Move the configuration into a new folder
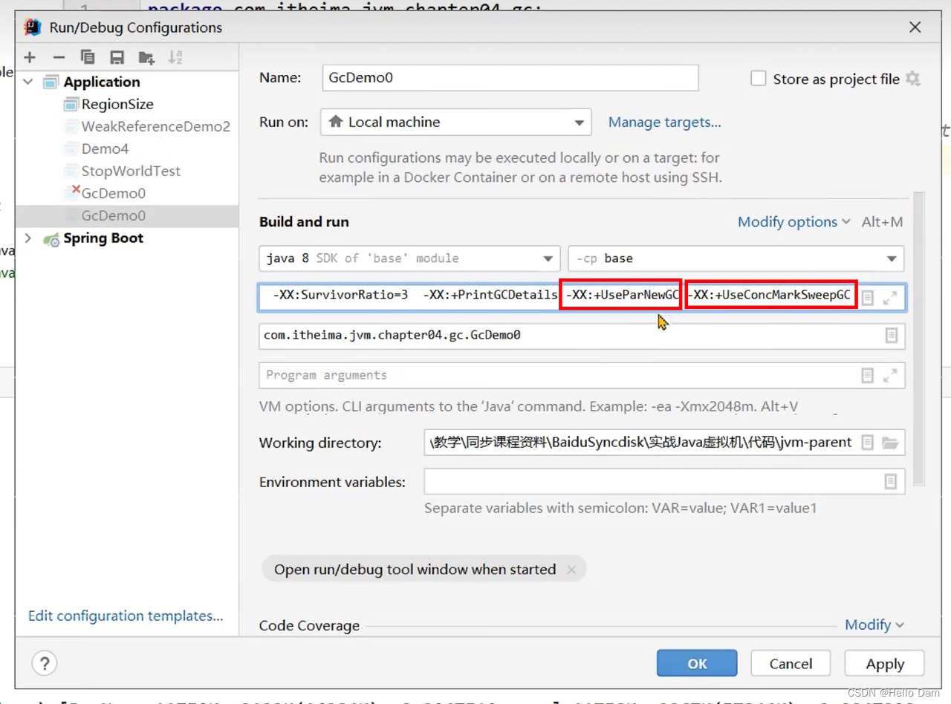This screenshot has height=704, width=951. pos(146,57)
